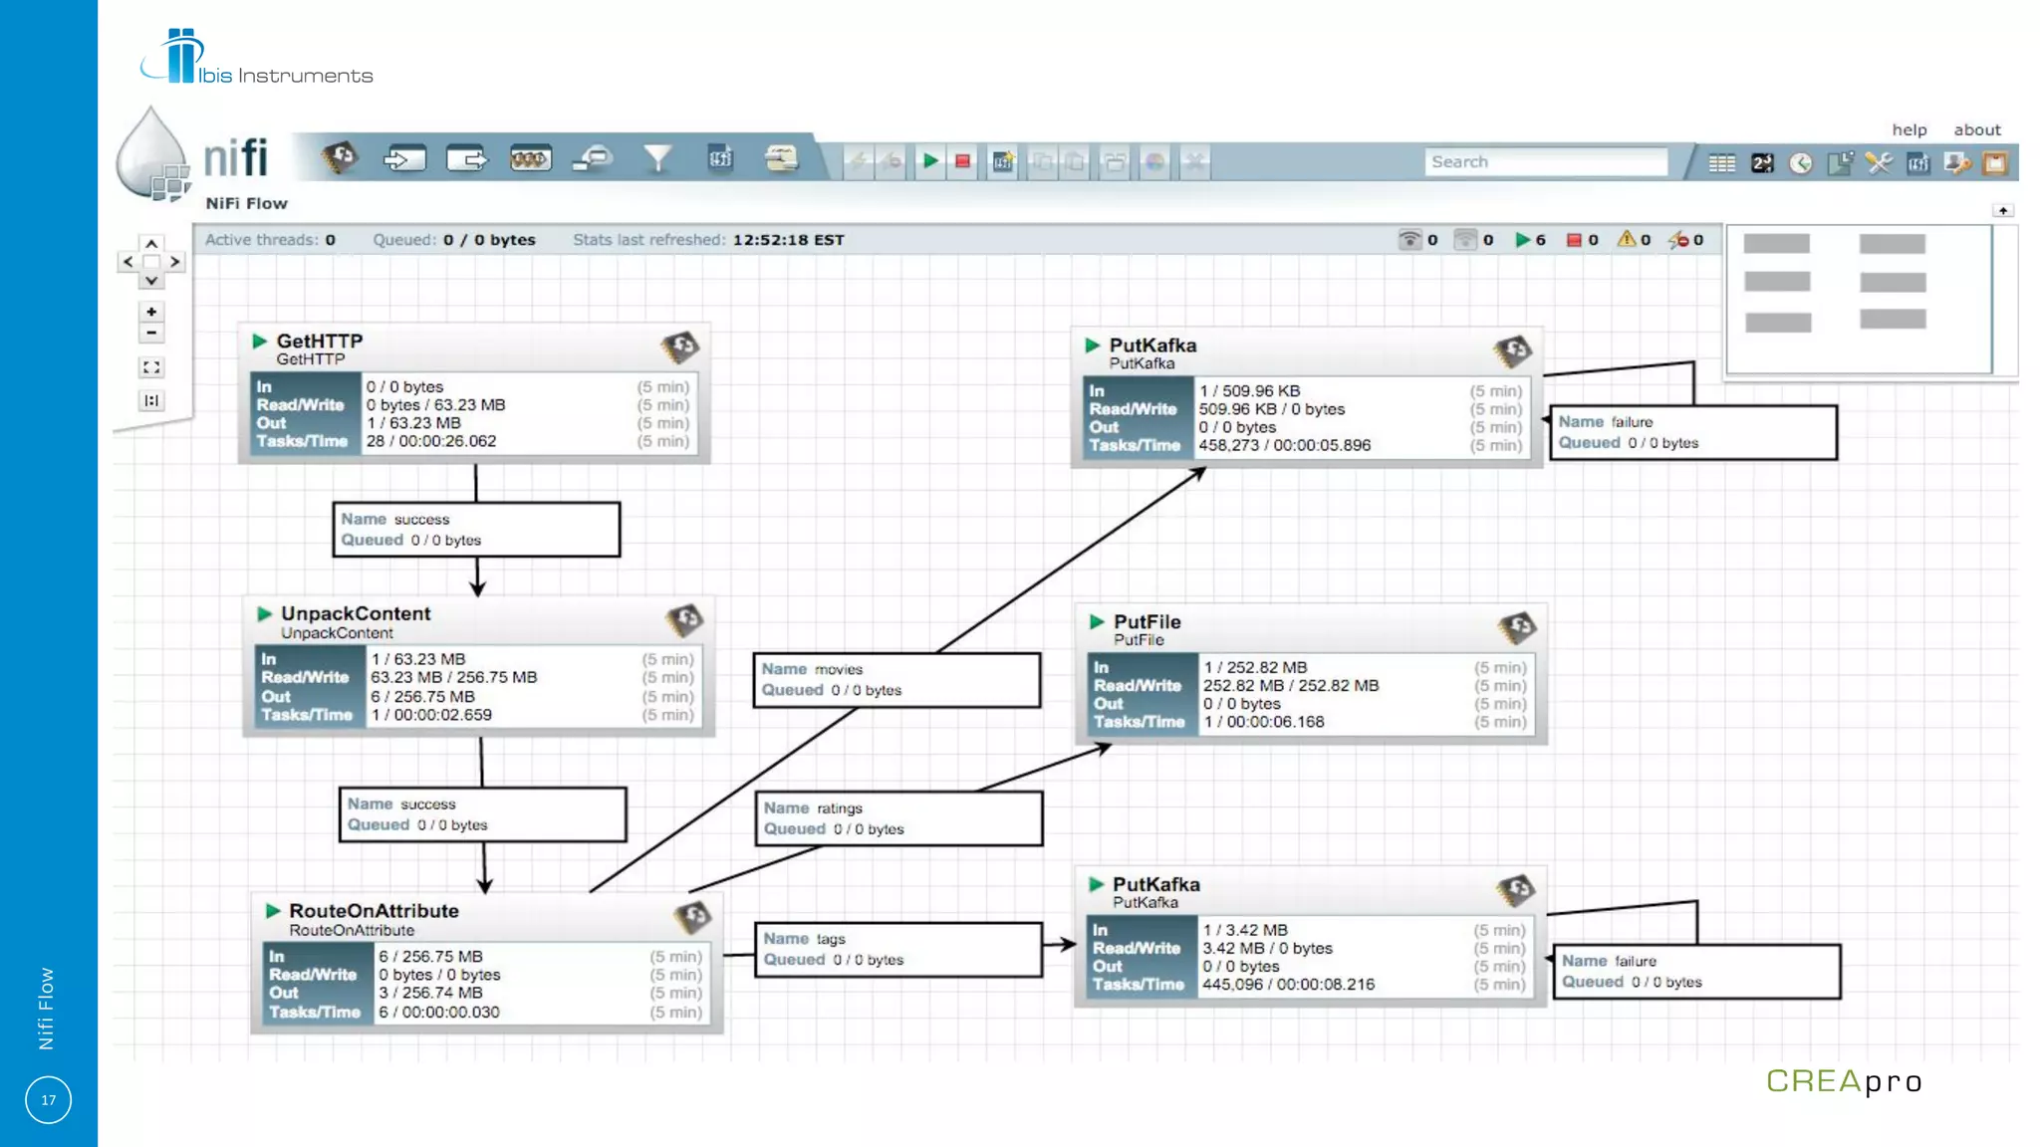The height and width of the screenshot is (1147, 2040).
Task: Collapse the birdseye overview panel arrow
Action: pyautogui.click(x=2003, y=210)
